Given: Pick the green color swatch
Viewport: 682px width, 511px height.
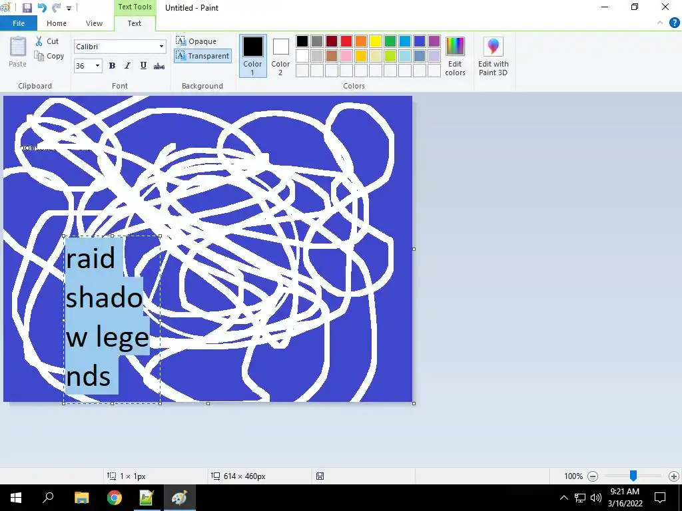Looking at the screenshot, I should [x=390, y=41].
